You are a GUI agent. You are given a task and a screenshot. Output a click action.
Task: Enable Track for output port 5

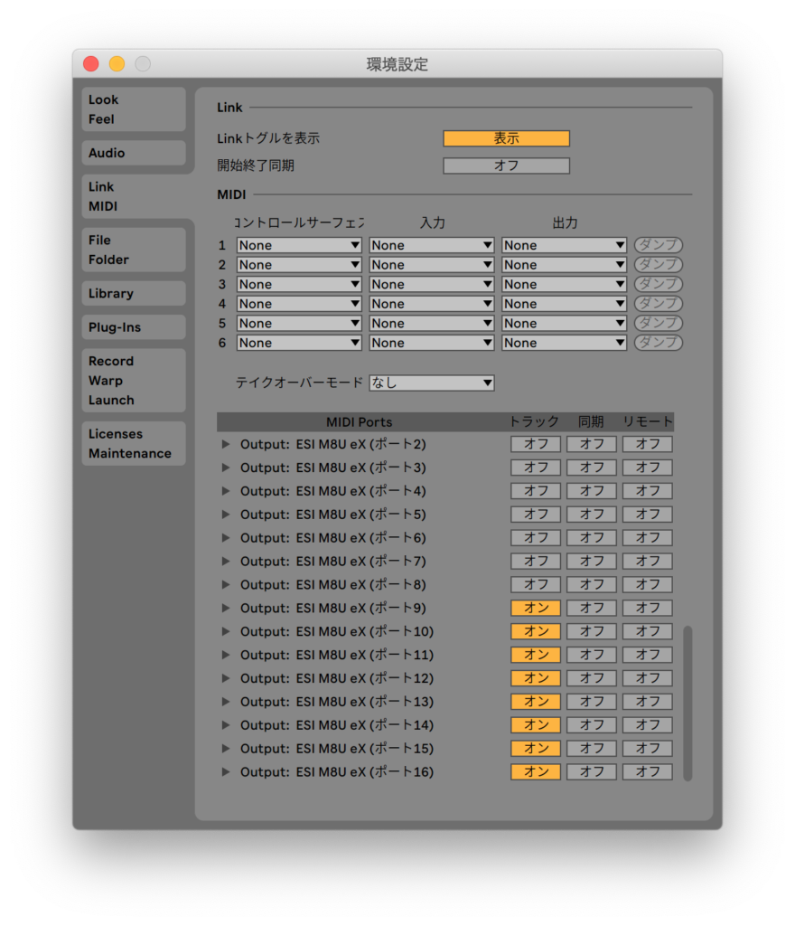535,515
